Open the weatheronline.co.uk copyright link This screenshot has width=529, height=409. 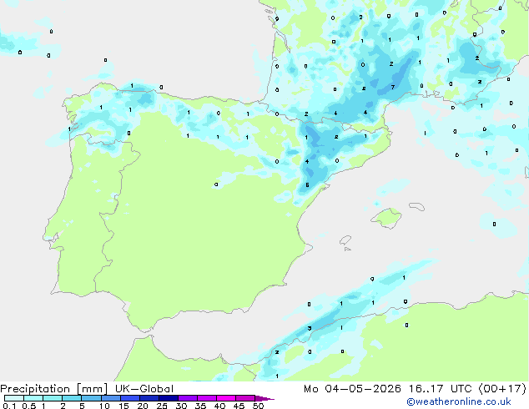[459, 401]
